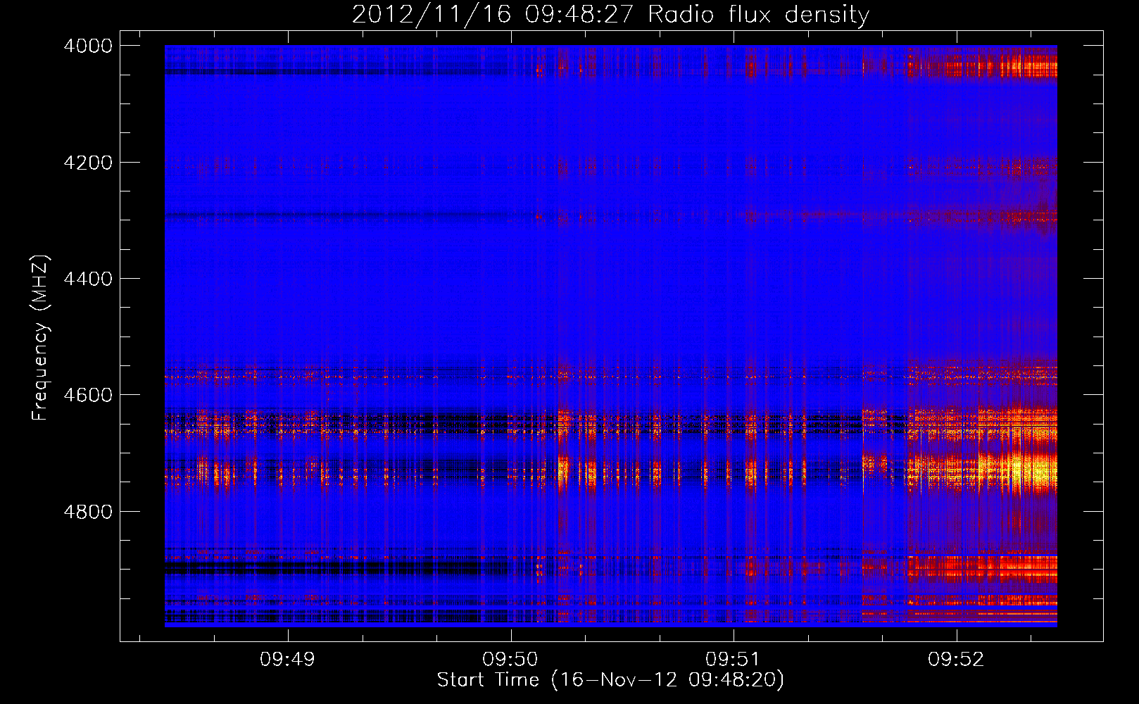Click the 4000 frequency tick label
Screen dimensions: 1139x704
88,46
